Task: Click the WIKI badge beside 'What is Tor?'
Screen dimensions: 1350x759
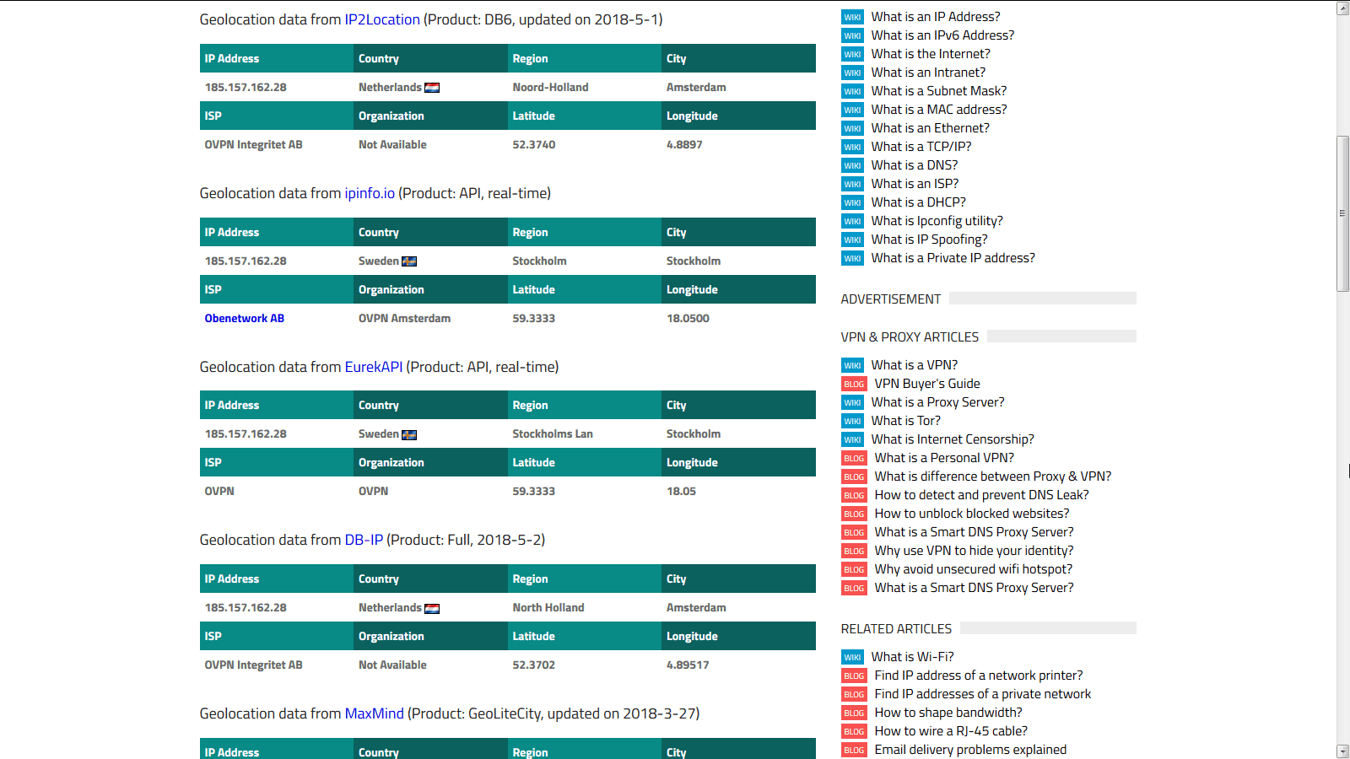Action: (852, 421)
